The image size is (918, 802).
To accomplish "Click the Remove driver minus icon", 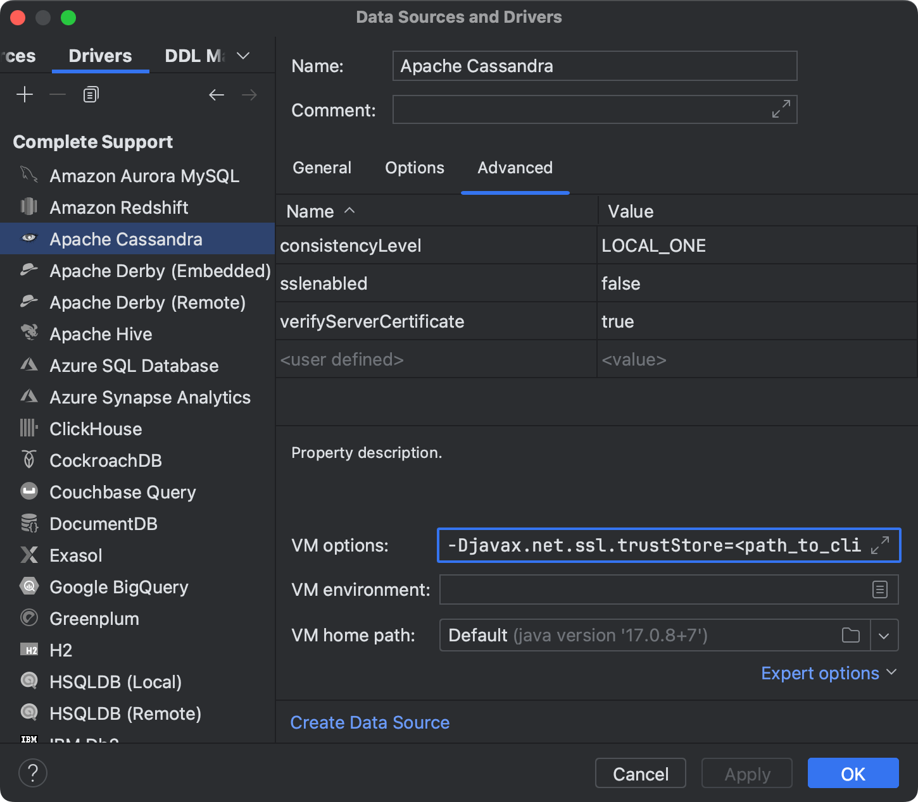I will pos(58,95).
